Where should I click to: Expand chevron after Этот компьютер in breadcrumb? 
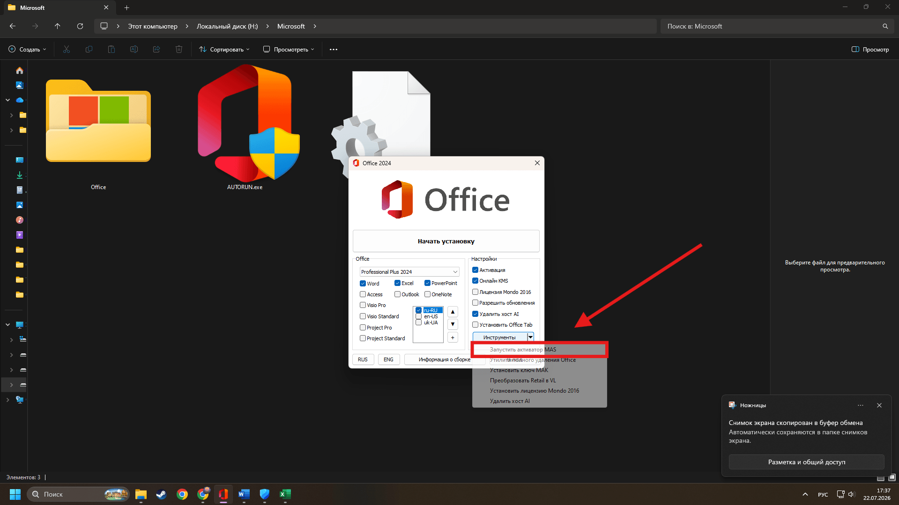pos(187,26)
